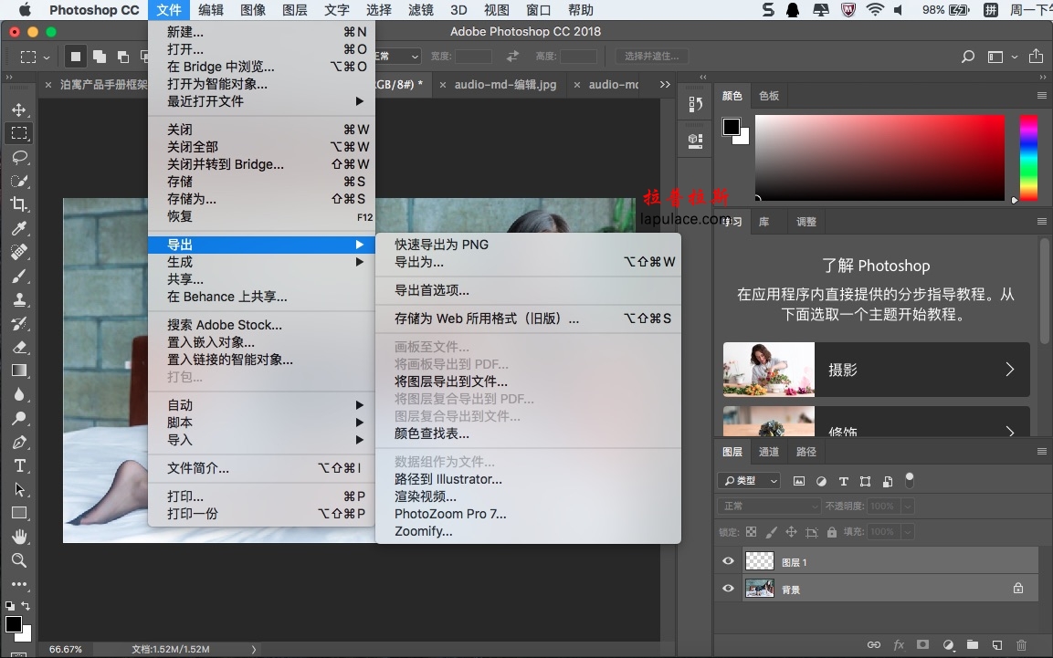Toggle lock all padlock button
This screenshot has height=658, width=1053.
[832, 532]
